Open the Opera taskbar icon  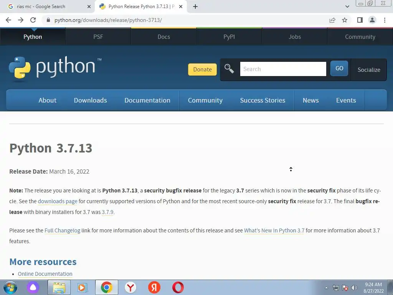tap(178, 287)
